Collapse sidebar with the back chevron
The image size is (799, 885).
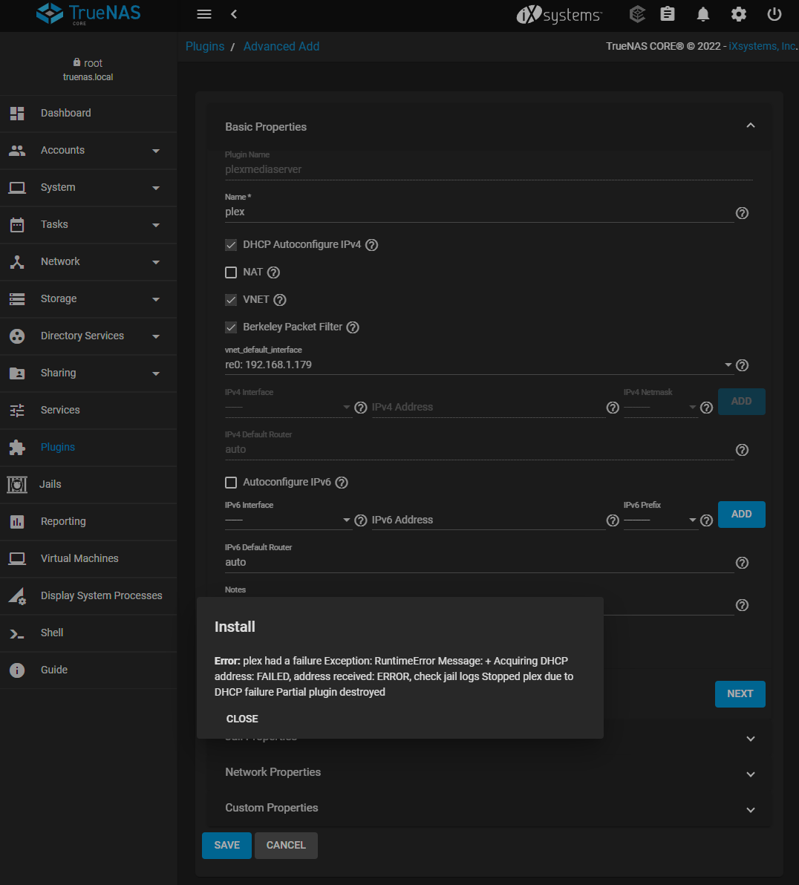point(234,14)
